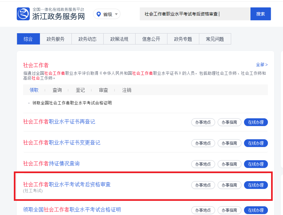Image resolution: width=283 pixels, height=215 pixels.
Task: Switch to the 政务专题 tab
Action: tap(183, 39)
